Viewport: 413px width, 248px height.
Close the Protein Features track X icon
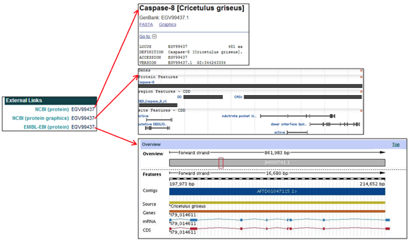361,77
